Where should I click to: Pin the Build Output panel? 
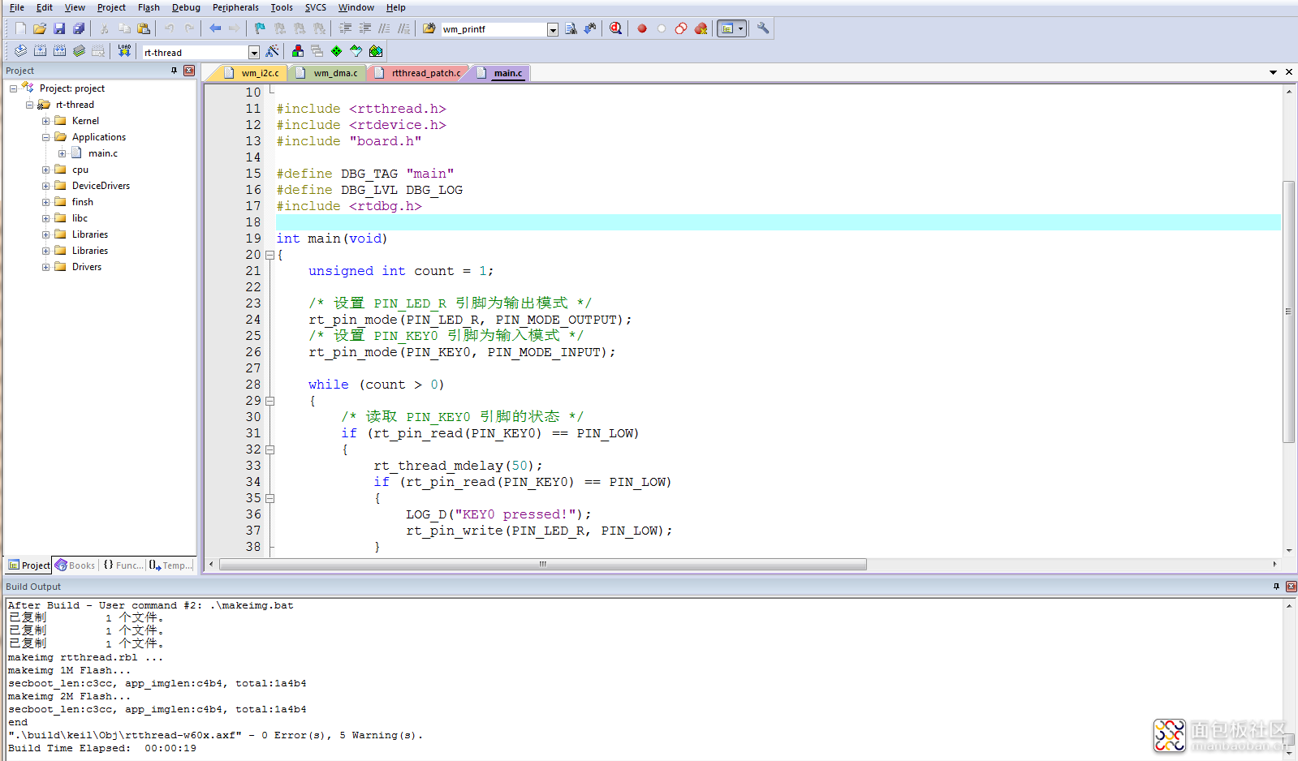tap(1276, 586)
